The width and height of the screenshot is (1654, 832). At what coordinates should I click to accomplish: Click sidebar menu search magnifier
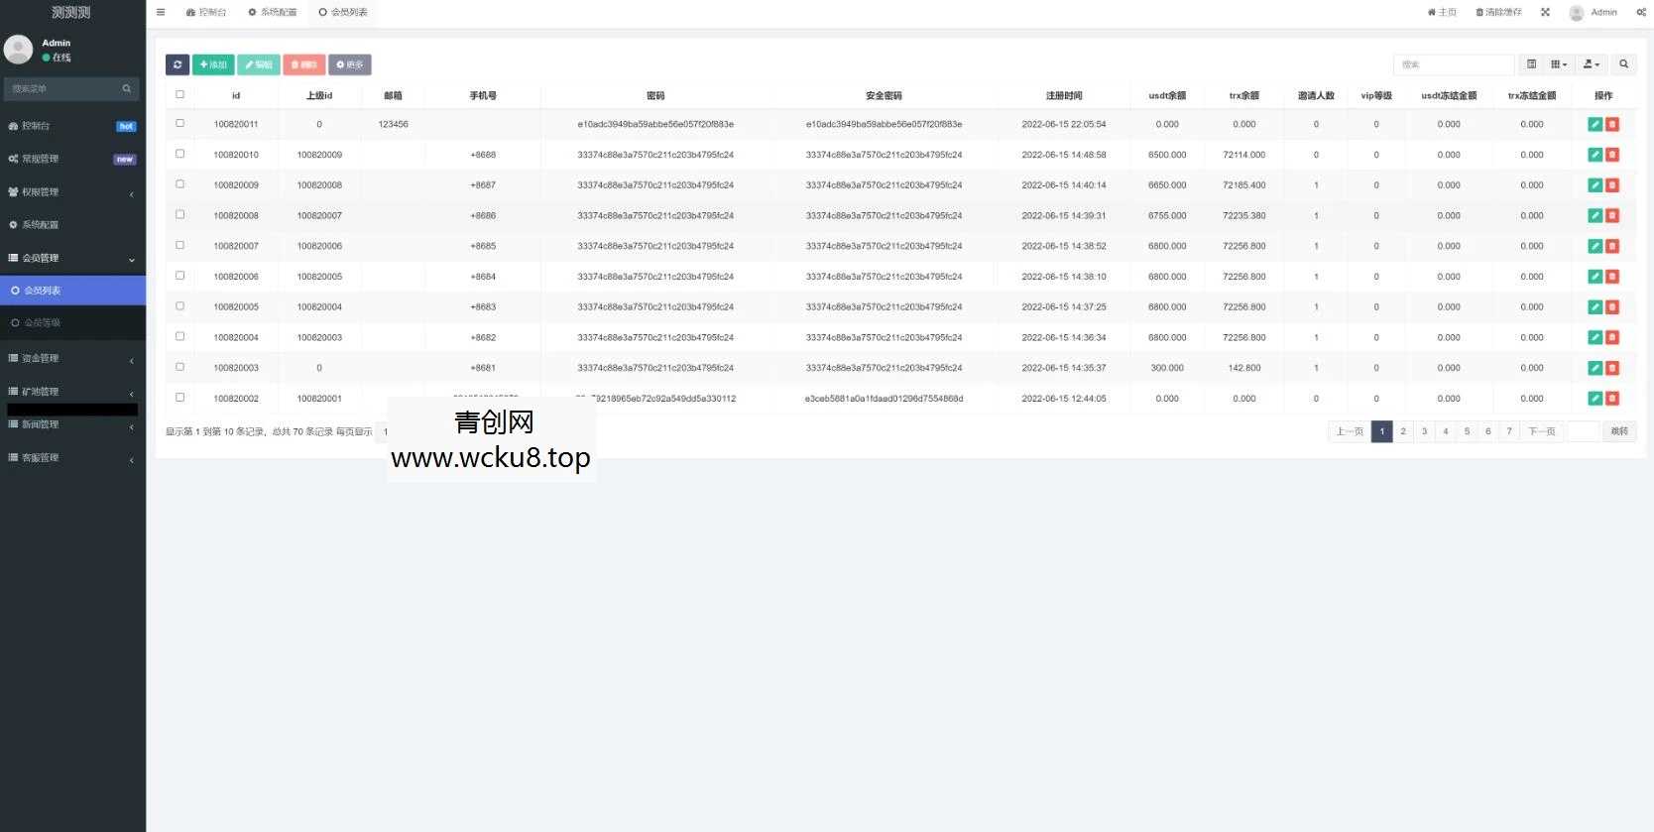pos(127,89)
